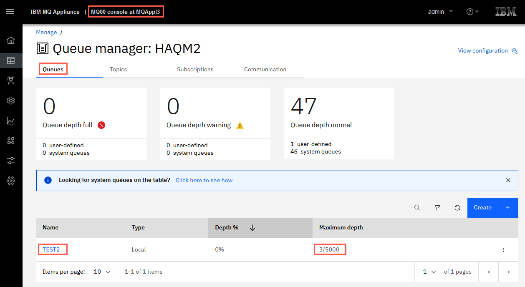Dismiss the system queues info banner

pyautogui.click(x=508, y=180)
